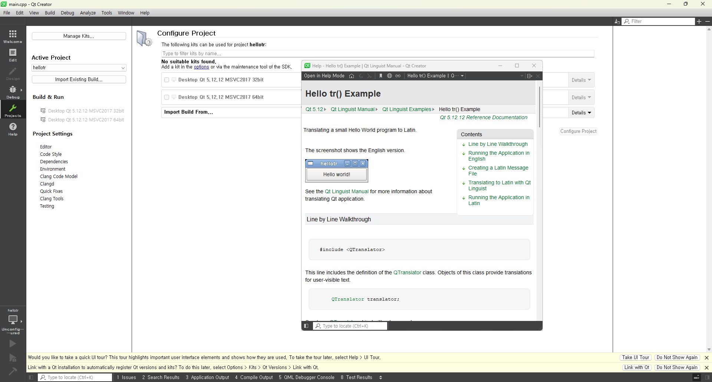Click the Run play button
The image size is (712, 382).
click(x=13, y=344)
